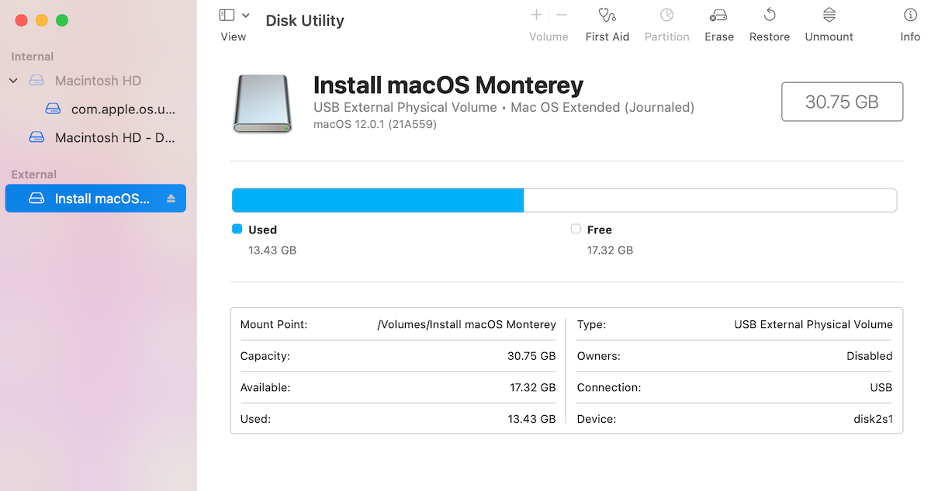Click the remove volume minus icon

tap(562, 15)
